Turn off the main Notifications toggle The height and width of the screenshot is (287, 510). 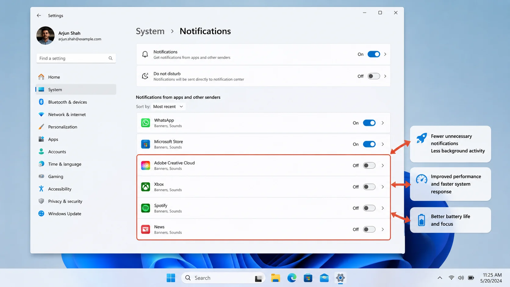tap(374, 54)
